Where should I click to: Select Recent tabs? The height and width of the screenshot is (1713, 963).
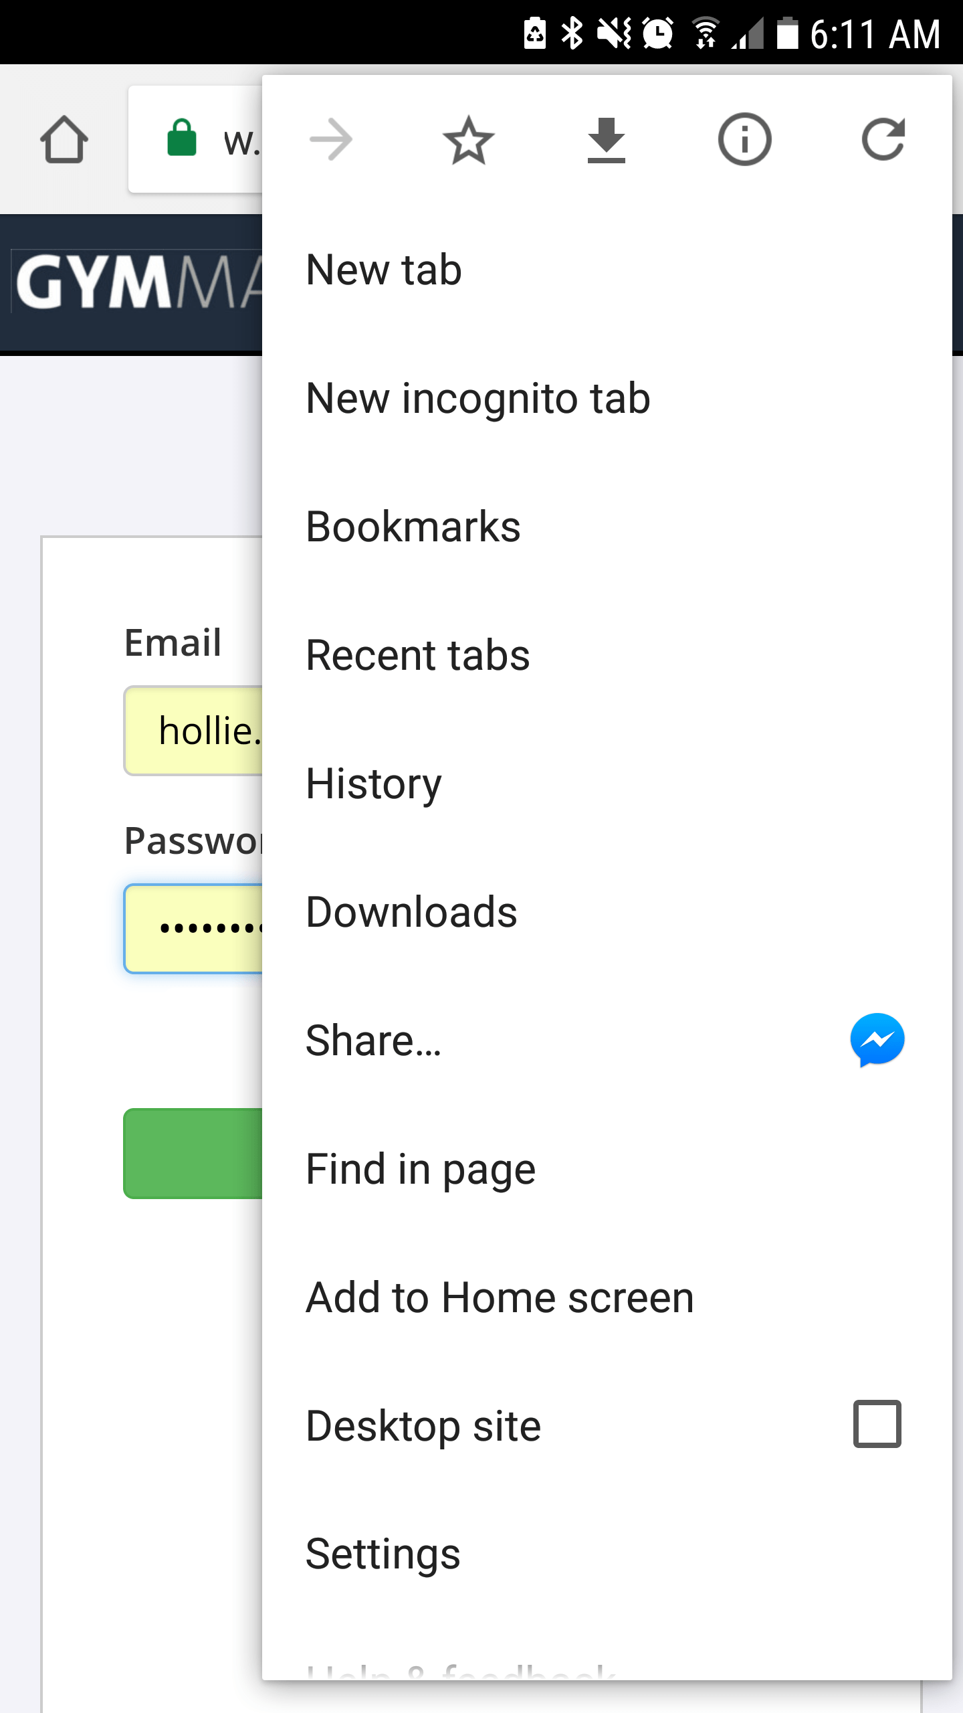(607, 655)
